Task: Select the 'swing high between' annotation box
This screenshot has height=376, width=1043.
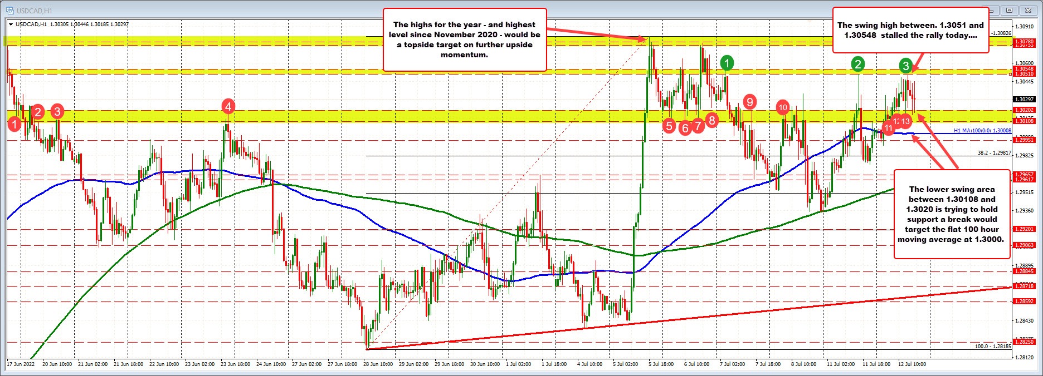Action: tap(910, 30)
